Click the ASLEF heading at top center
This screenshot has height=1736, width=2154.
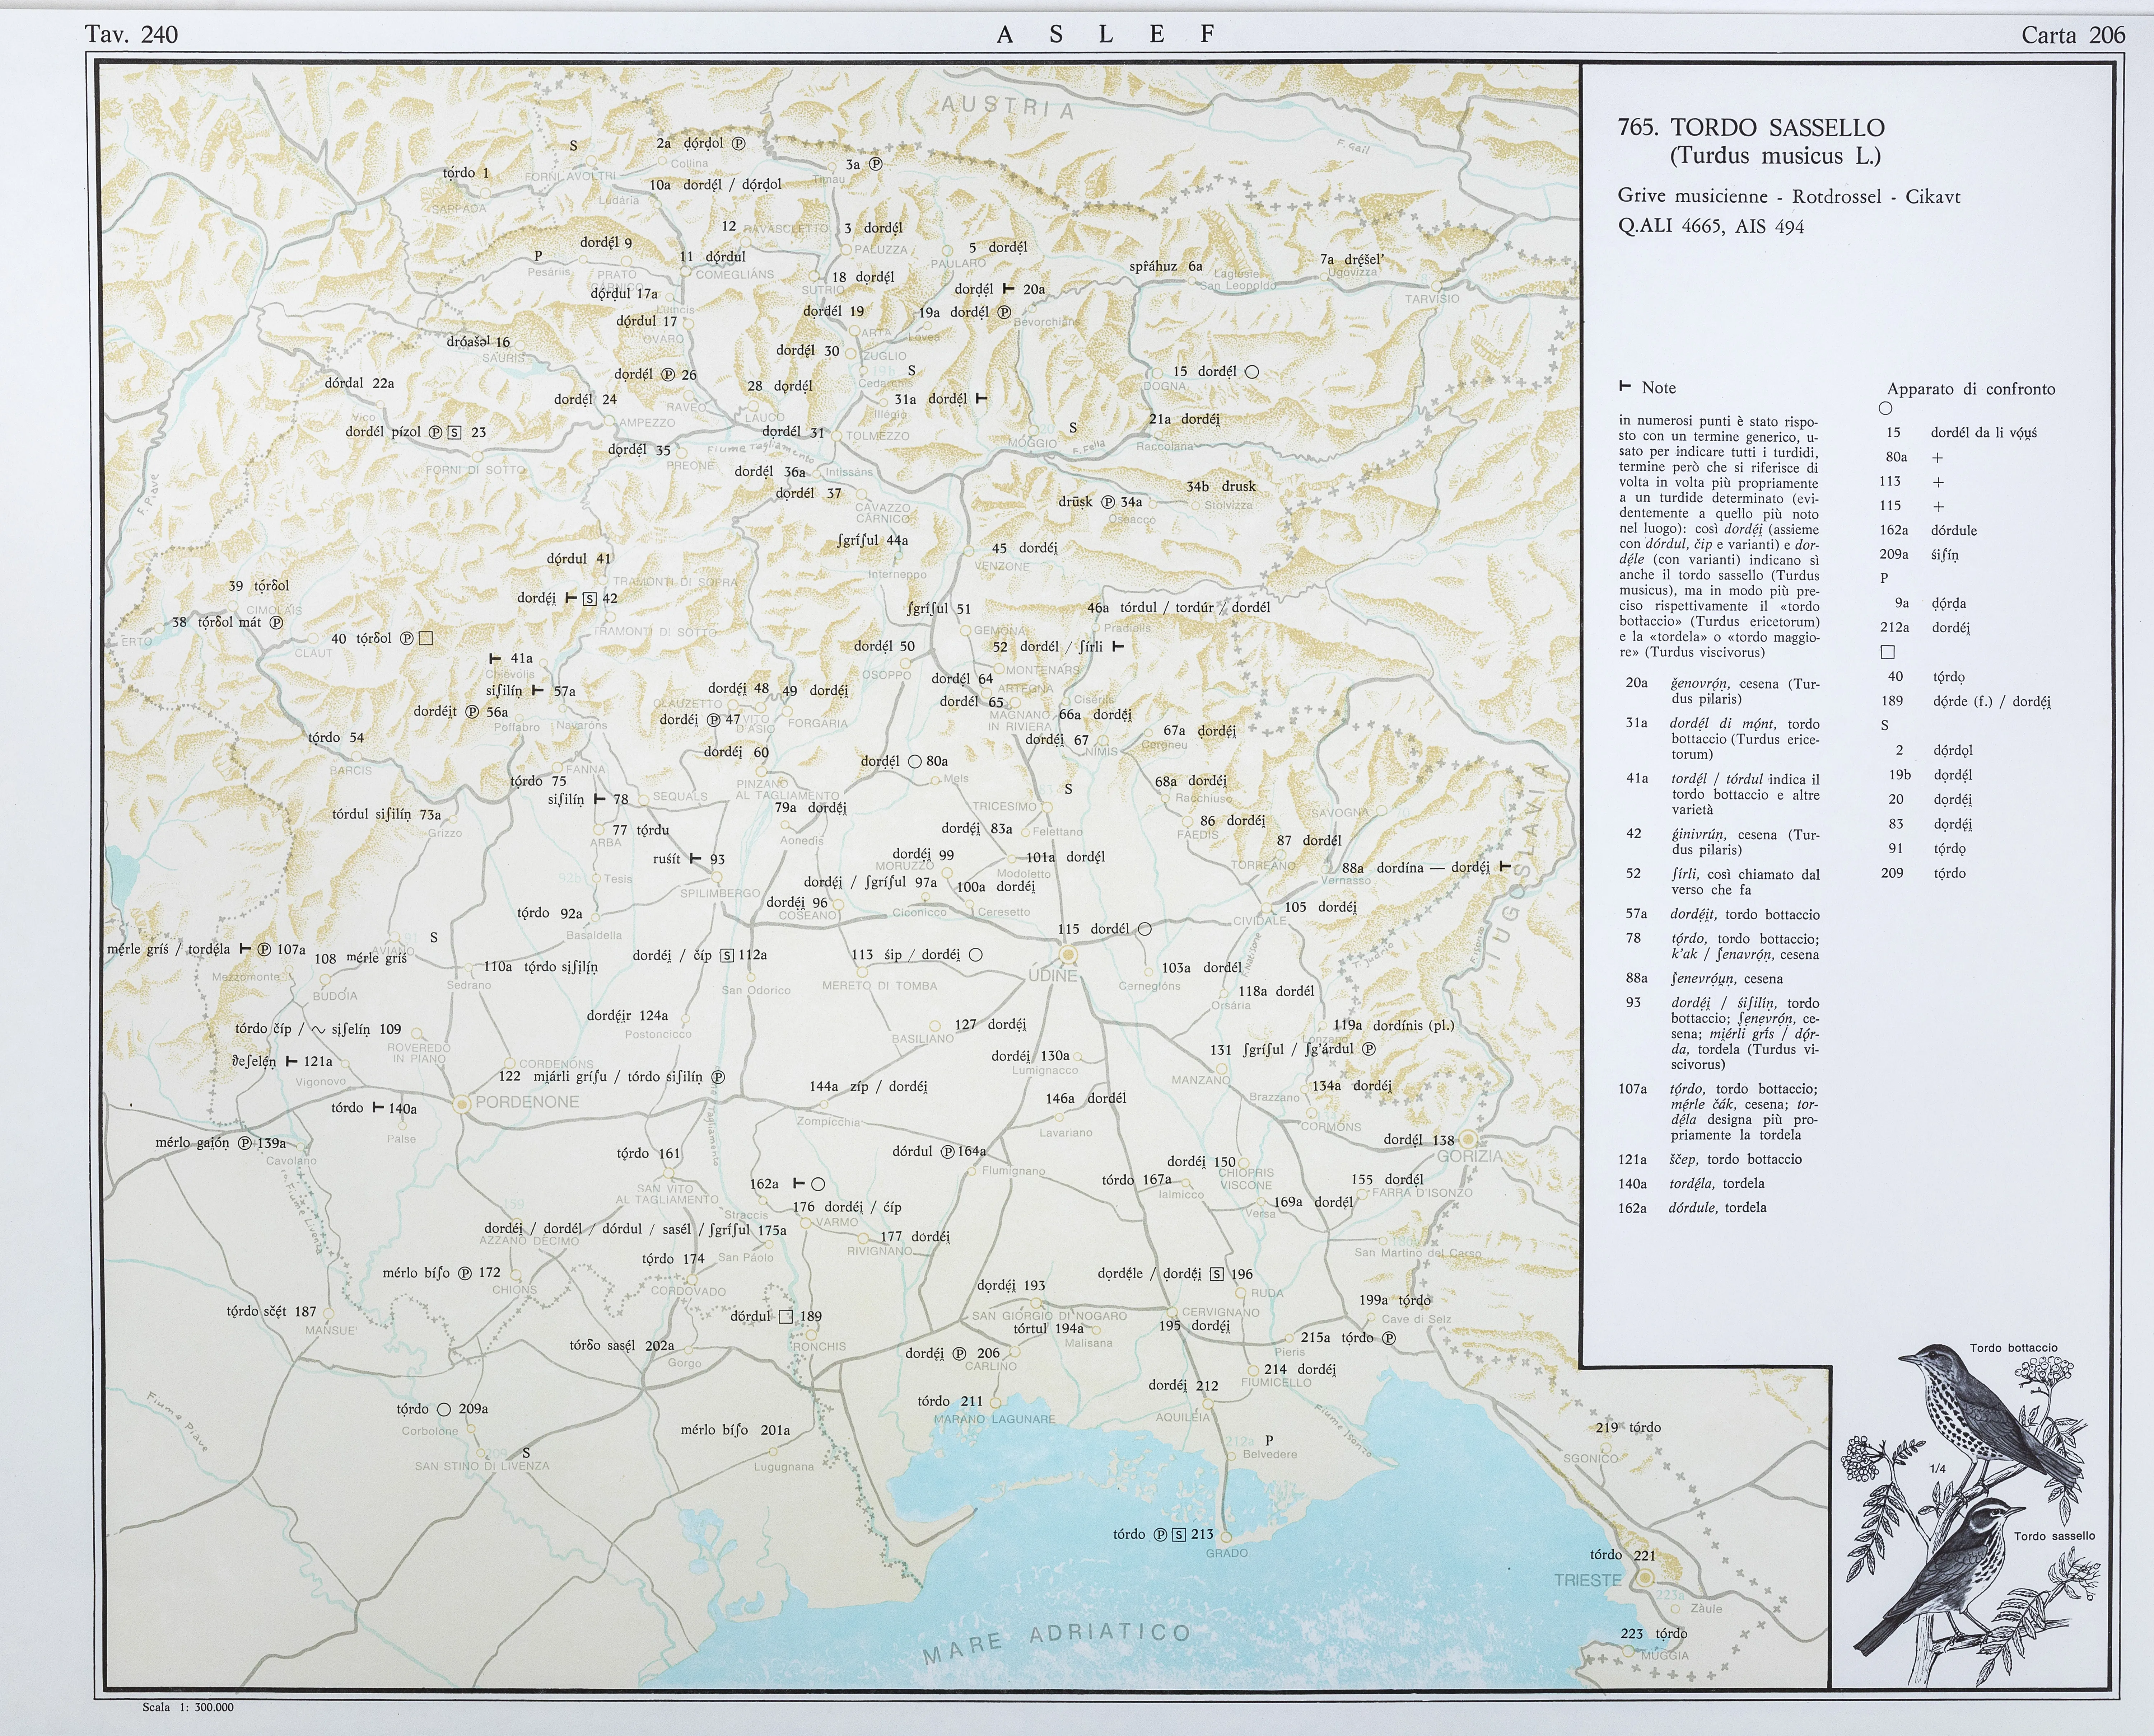tap(1105, 34)
